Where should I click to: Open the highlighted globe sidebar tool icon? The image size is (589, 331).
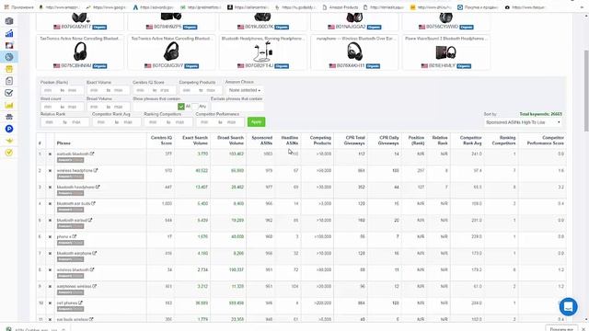(x=9, y=57)
